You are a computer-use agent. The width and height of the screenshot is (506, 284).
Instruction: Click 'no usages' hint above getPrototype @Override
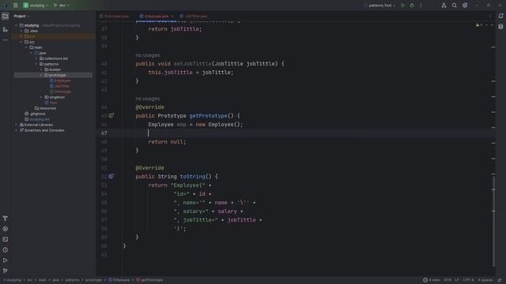[148, 99]
